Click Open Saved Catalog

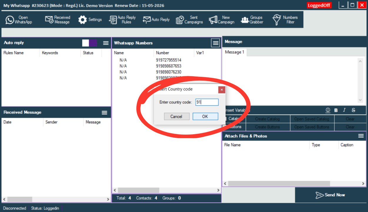(312, 119)
